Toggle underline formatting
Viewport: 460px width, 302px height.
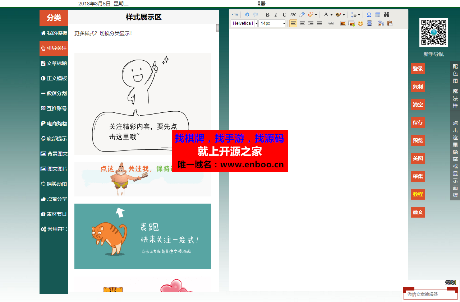pos(285,15)
